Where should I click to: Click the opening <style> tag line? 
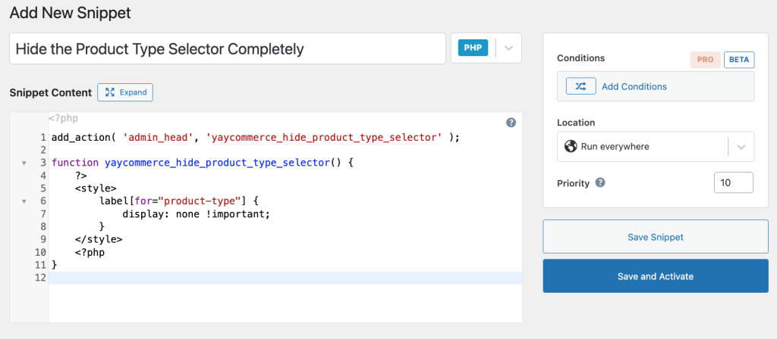click(x=96, y=188)
